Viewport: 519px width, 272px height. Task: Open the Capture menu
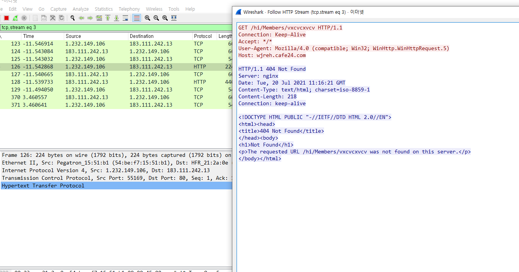(x=58, y=9)
